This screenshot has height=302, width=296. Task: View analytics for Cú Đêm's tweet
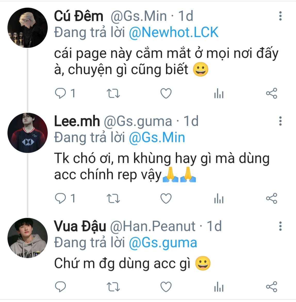(219, 94)
